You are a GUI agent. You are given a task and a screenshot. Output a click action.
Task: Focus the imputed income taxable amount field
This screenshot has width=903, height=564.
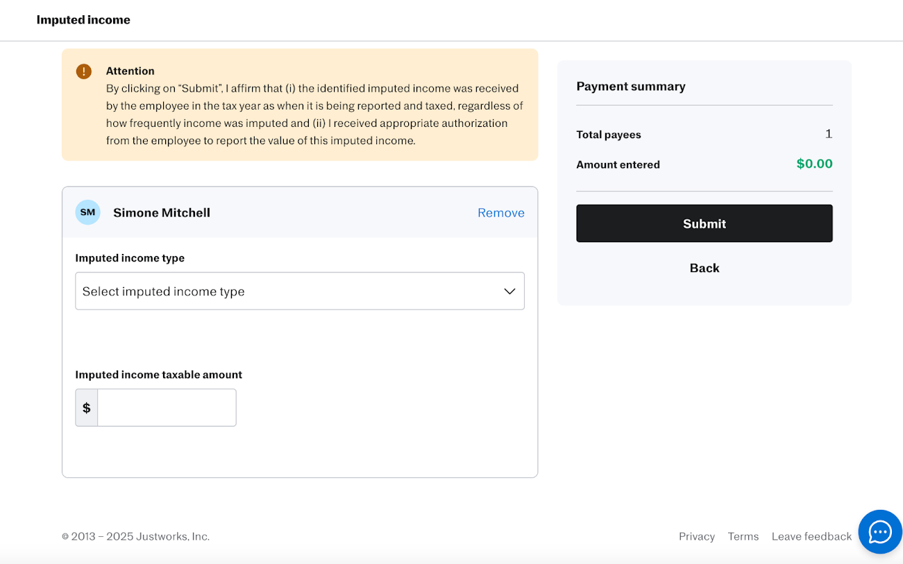pyautogui.click(x=167, y=408)
